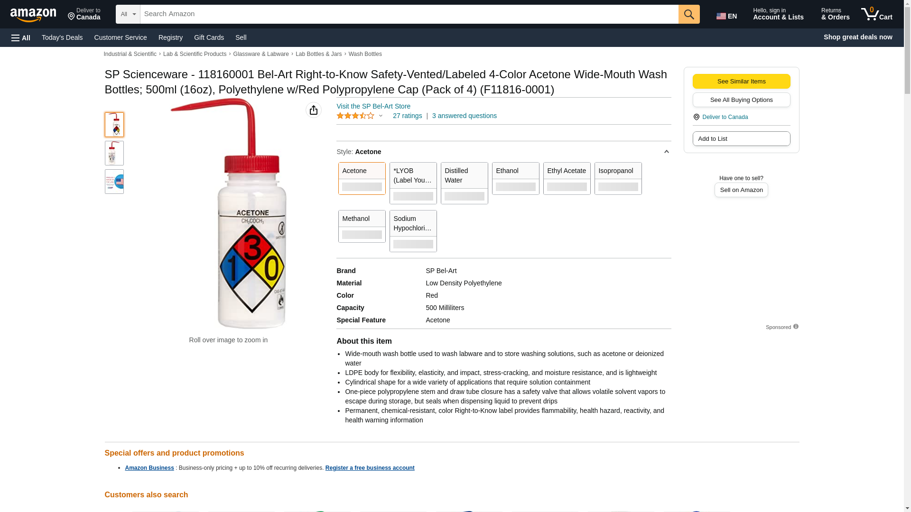Screen dimensions: 911x512
Task: Click the Amazon logo
Action: [x=33, y=15]
